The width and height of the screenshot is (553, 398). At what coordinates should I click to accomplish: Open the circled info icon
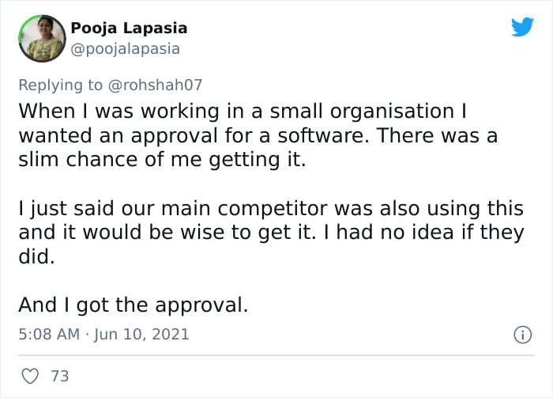click(522, 335)
